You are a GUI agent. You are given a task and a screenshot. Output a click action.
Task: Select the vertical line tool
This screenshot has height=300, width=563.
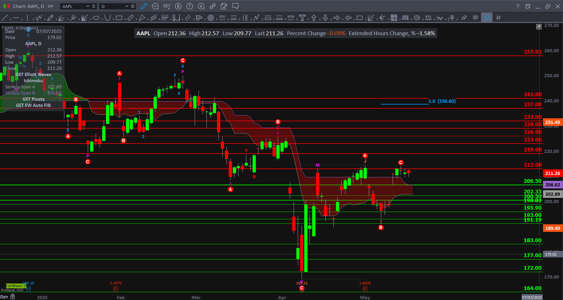pos(27,18)
